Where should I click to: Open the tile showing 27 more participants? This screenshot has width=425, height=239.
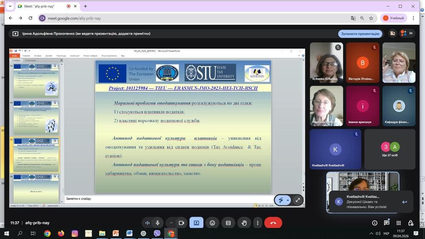coord(390,150)
